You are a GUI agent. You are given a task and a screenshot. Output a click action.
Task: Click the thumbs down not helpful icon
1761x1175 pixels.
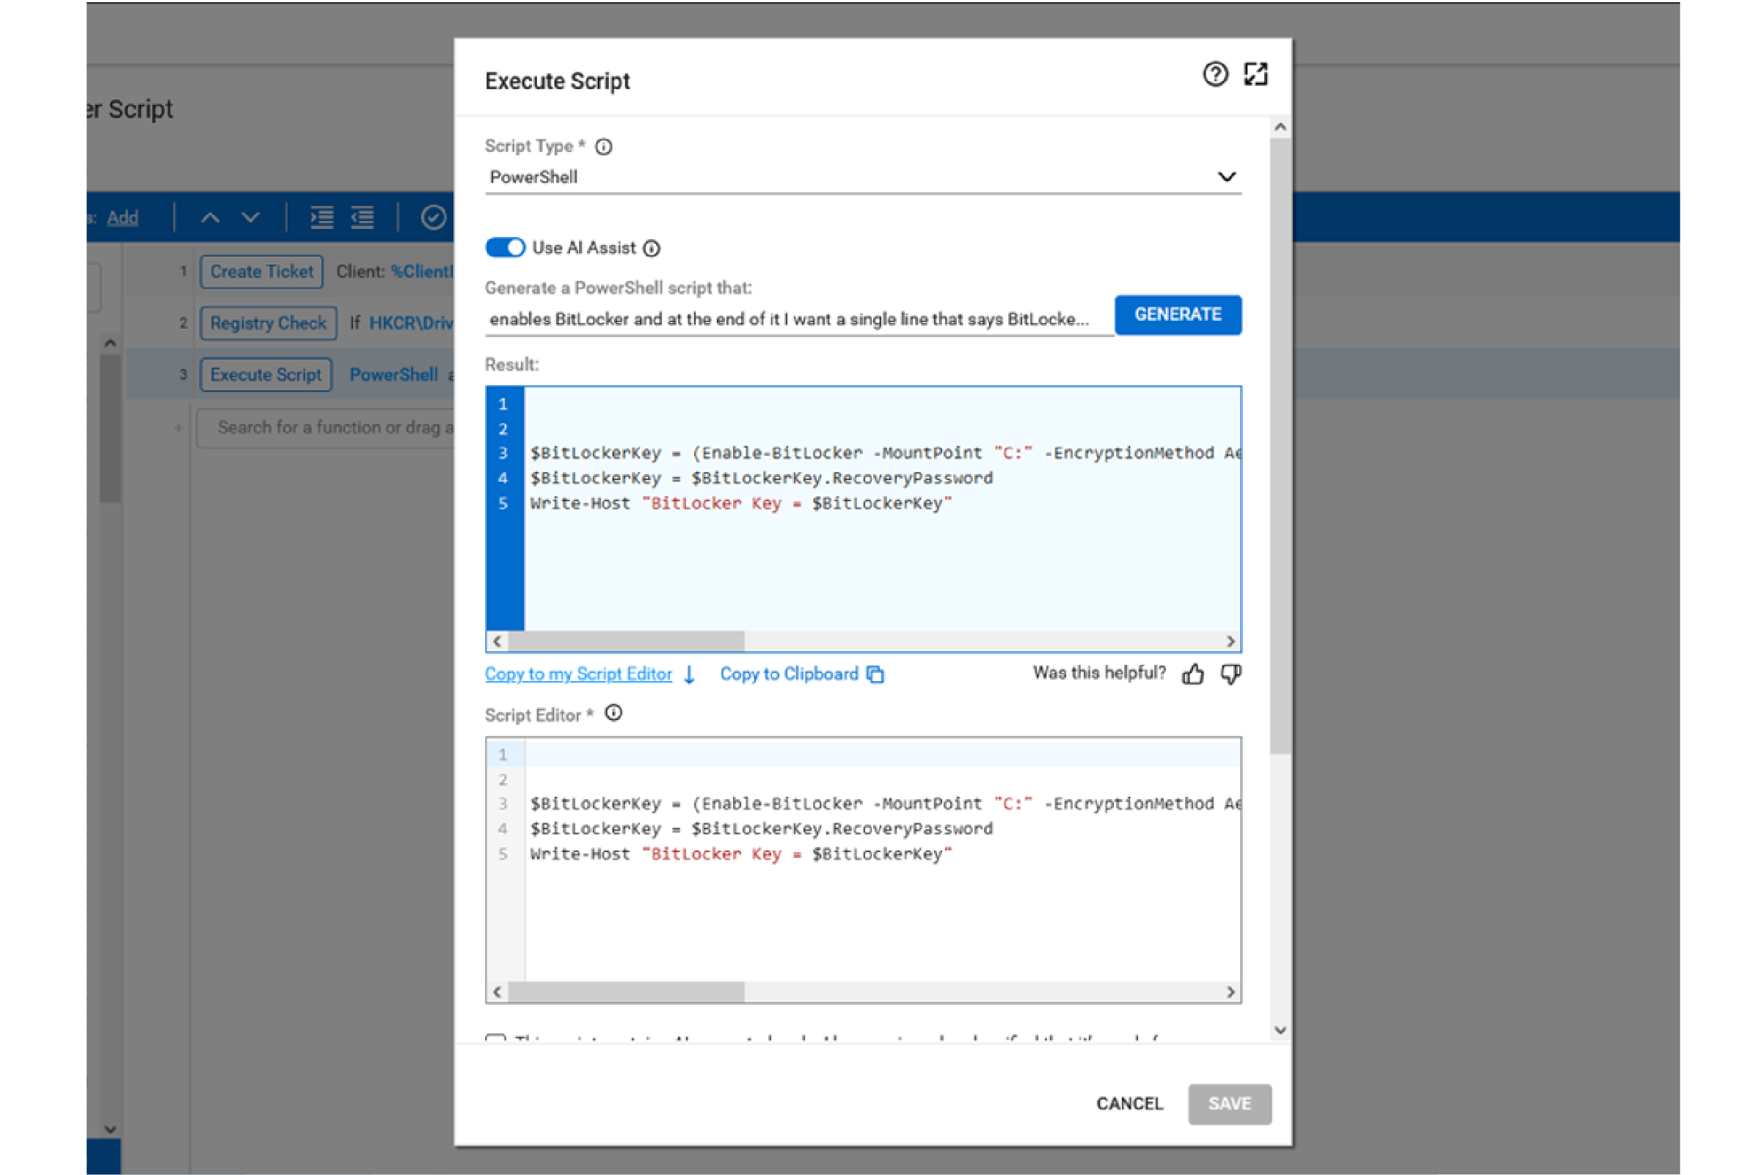[x=1230, y=674]
